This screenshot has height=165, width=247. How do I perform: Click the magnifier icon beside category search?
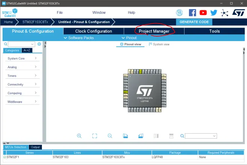6,44
